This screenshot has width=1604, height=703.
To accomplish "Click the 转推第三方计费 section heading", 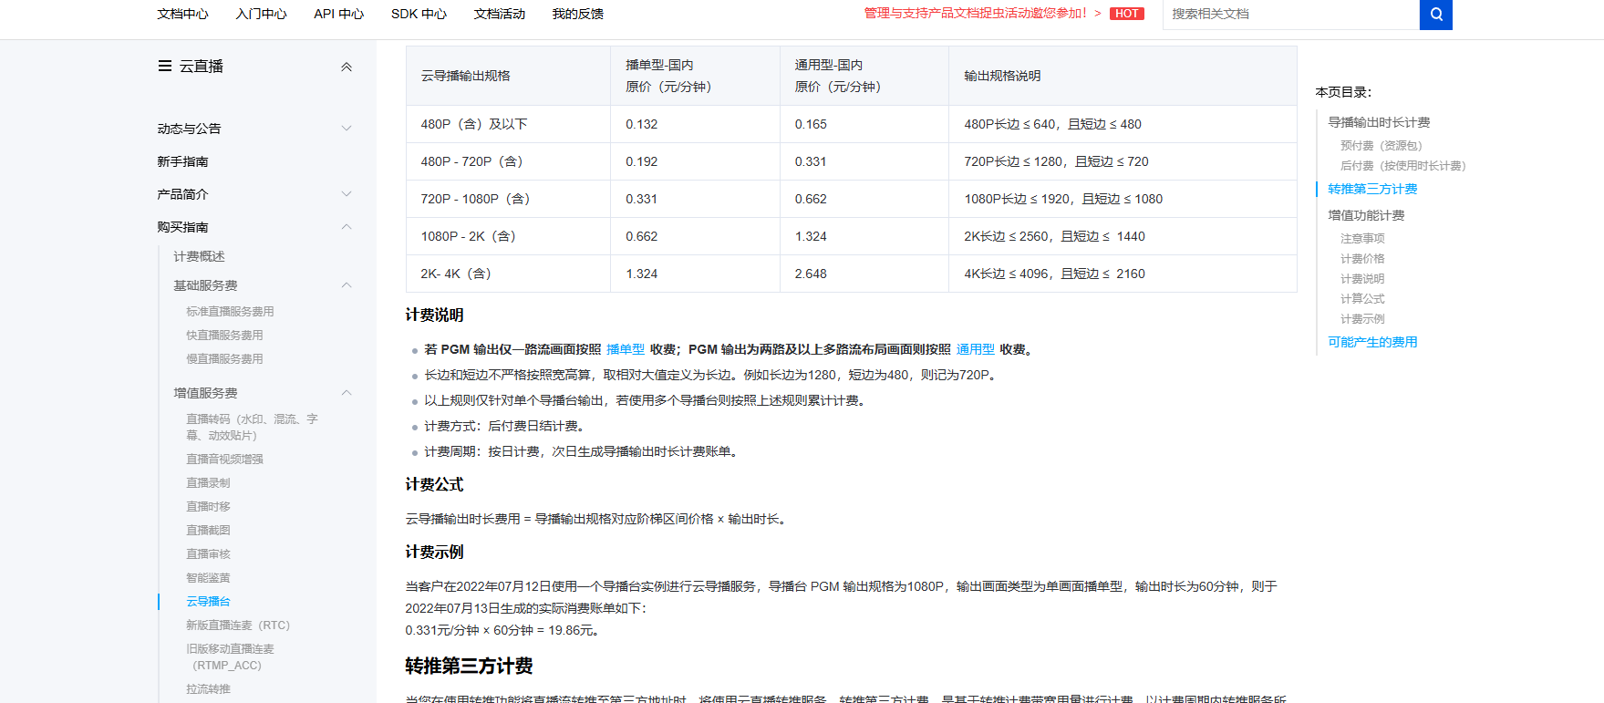I will 469,667.
